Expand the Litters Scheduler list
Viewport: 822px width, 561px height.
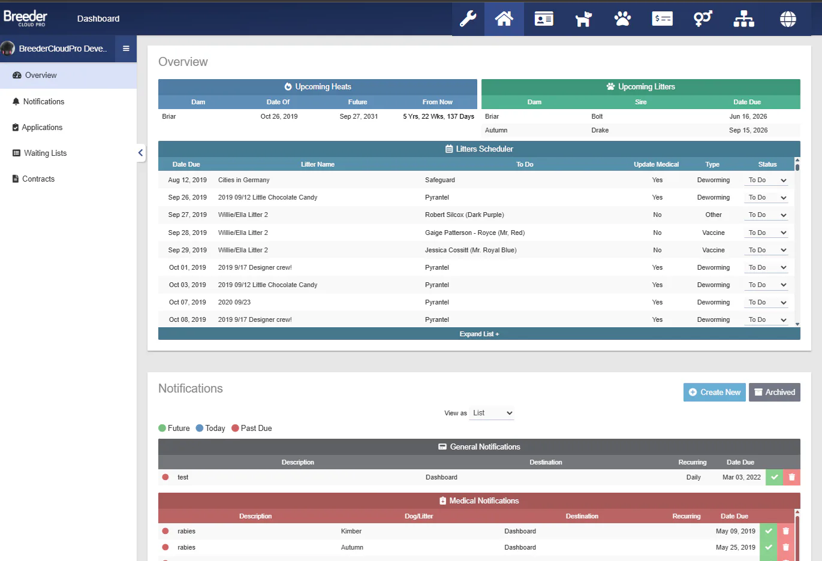click(479, 334)
